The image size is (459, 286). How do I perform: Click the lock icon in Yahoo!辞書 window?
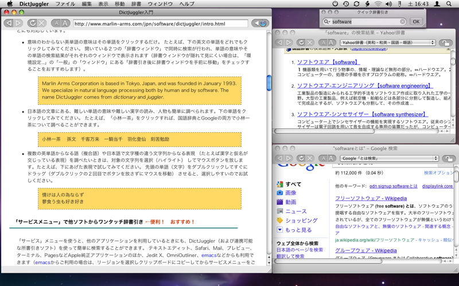click(446, 43)
